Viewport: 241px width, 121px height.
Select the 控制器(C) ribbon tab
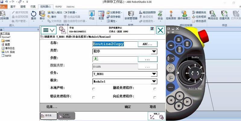click(46, 7)
